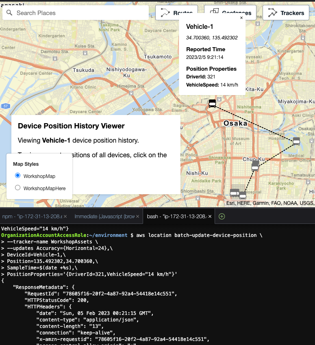The image size is (315, 345).
Task: Click the Device Position History Viewer heading
Action: coord(71,126)
